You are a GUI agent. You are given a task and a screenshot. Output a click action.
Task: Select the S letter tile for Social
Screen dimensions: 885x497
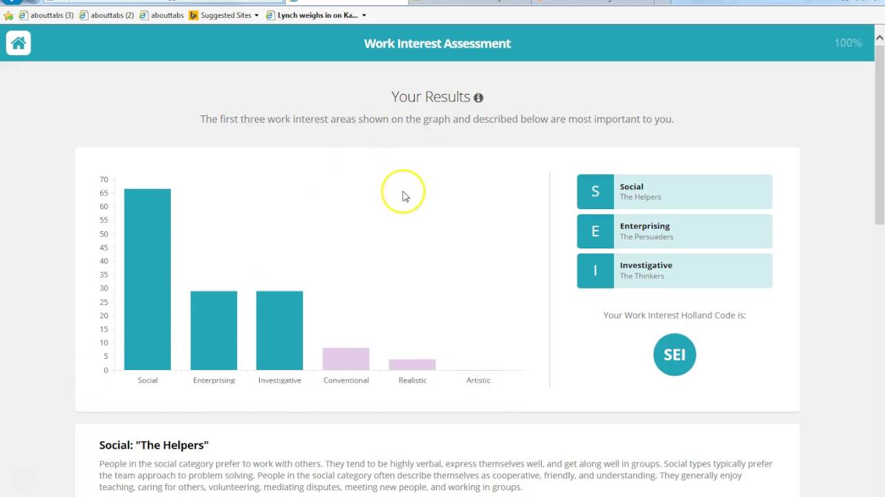tap(595, 192)
